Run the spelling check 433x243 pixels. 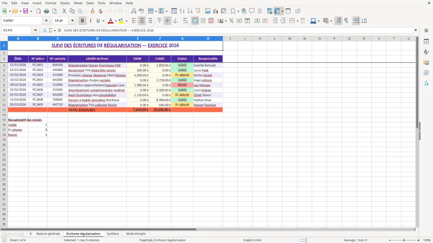pyautogui.click(x=141, y=11)
